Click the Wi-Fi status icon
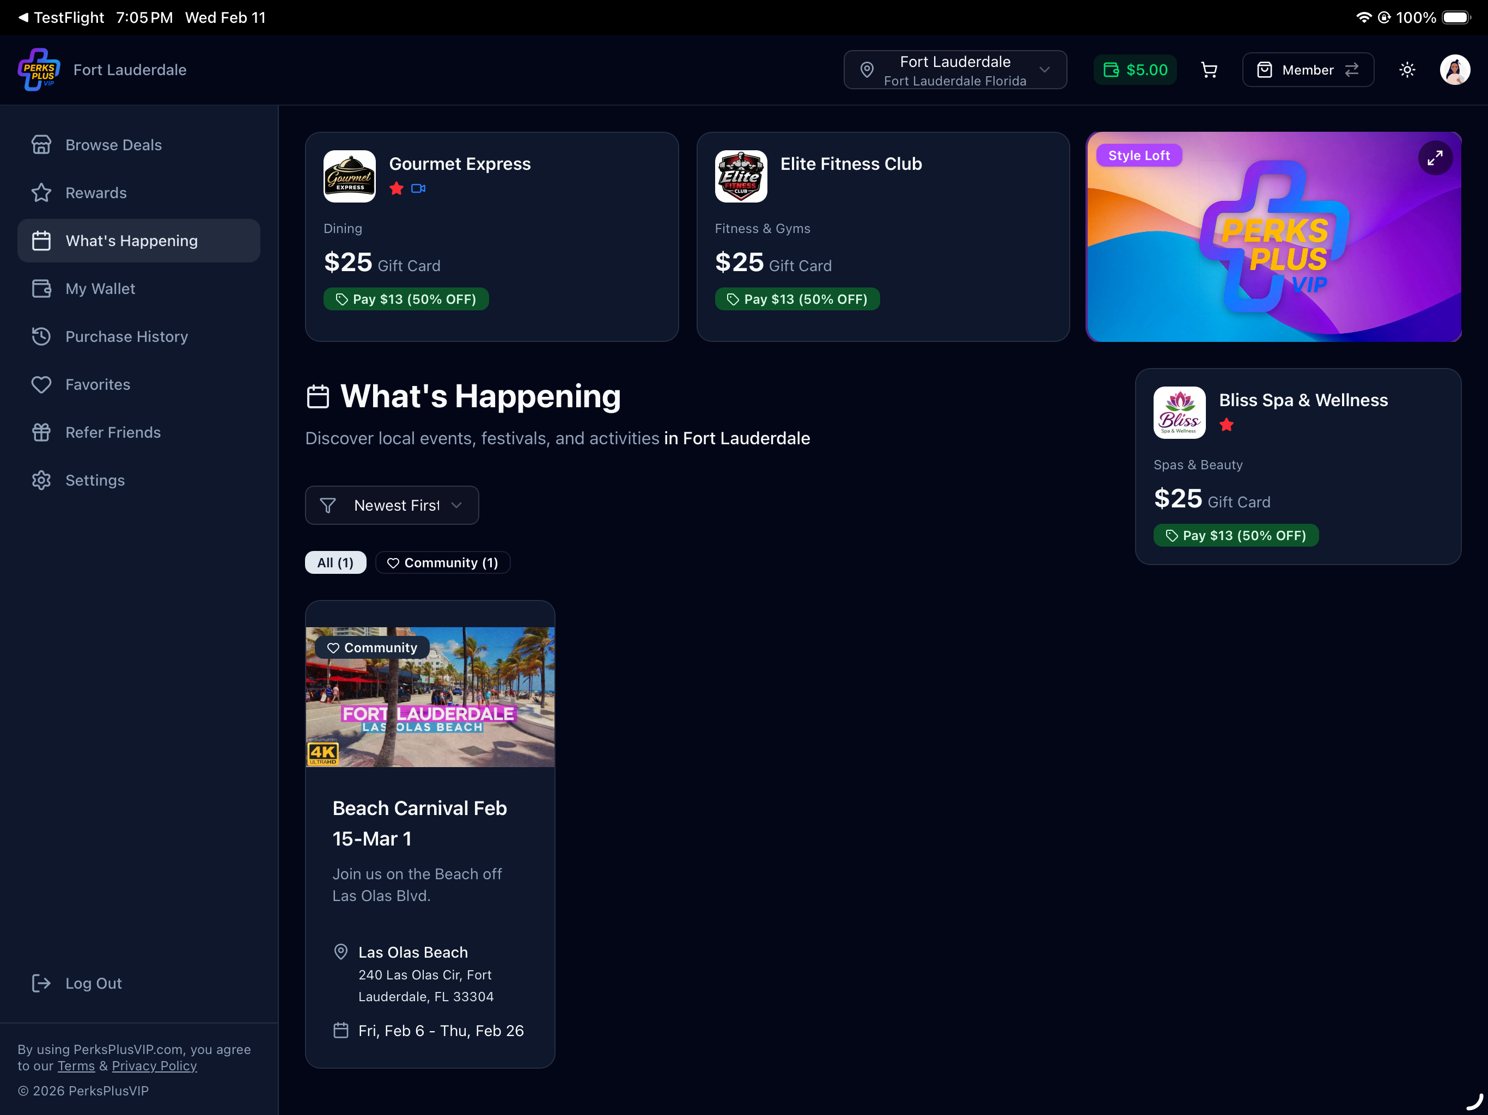 1364,17
